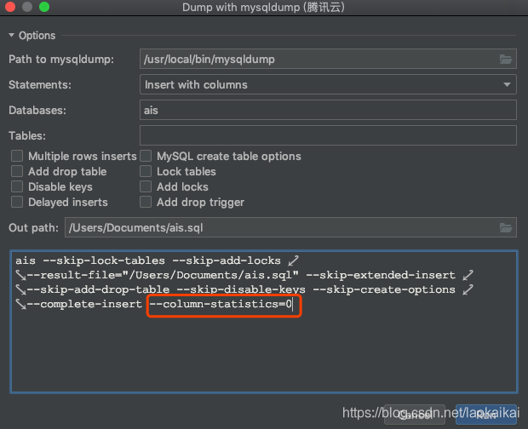Screen dimensions: 528x429
Task: Click the Databases input field
Action: (x=328, y=110)
